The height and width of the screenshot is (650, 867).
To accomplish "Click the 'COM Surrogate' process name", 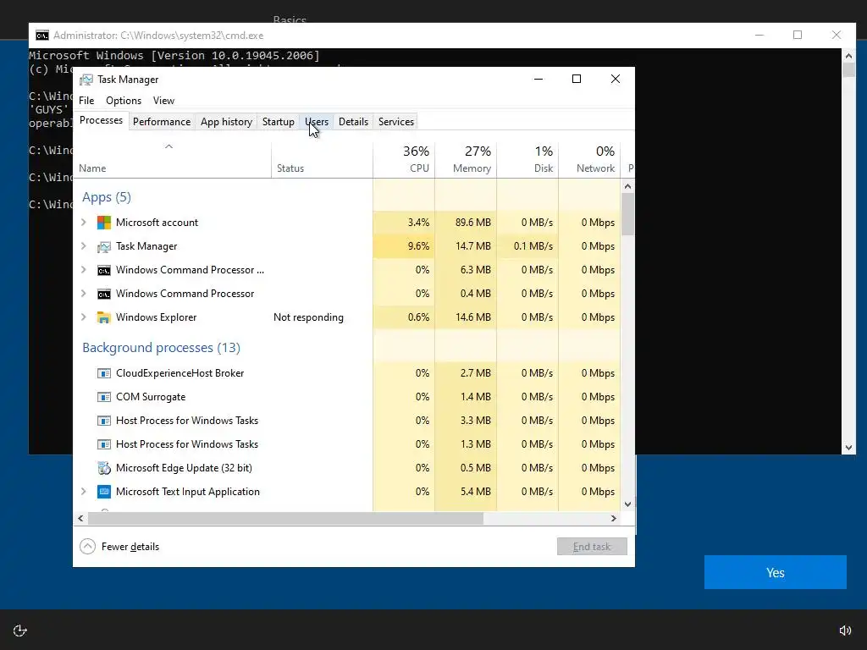I will [x=151, y=397].
